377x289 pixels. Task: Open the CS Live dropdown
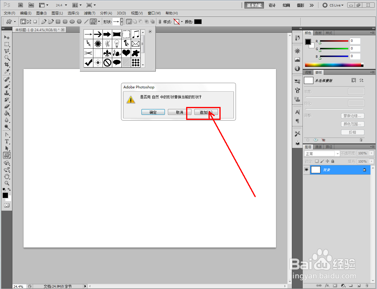(x=333, y=5)
